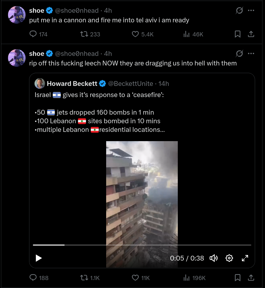Screen dimensions: 265x288
Task: Open Grok icon on first tweet
Action: coord(239,11)
